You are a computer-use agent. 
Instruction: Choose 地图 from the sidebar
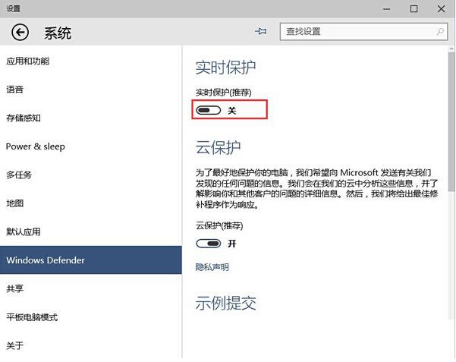15,203
